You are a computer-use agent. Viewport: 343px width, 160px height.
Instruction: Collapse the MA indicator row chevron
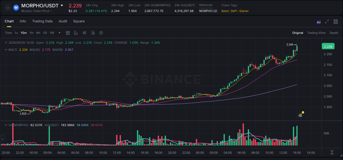(6, 50)
